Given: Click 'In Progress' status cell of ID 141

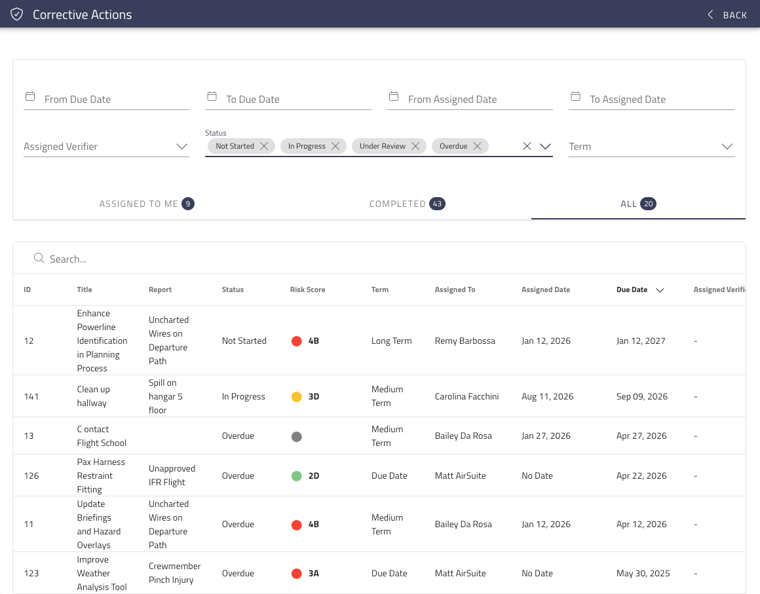Looking at the screenshot, I should point(243,396).
